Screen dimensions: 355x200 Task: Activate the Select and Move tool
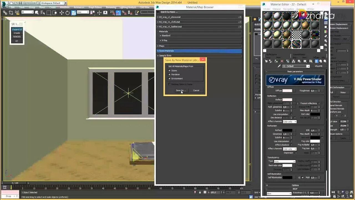(x=62, y=12)
